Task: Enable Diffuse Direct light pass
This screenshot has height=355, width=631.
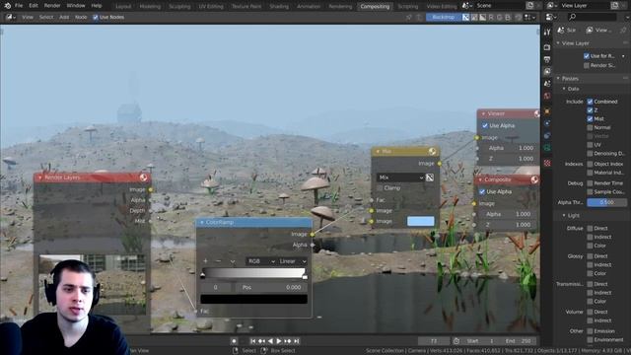Action: pos(590,228)
